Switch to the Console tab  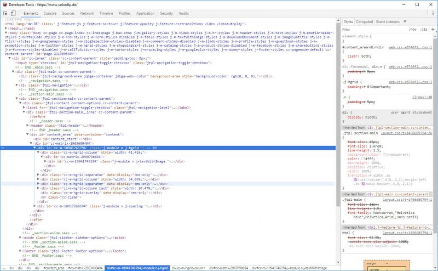(50, 12)
